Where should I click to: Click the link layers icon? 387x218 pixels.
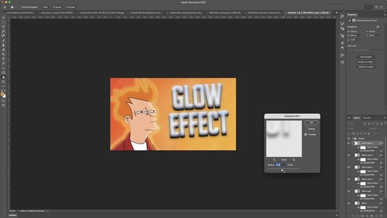click(x=353, y=216)
